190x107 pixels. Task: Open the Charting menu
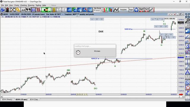(23, 5)
